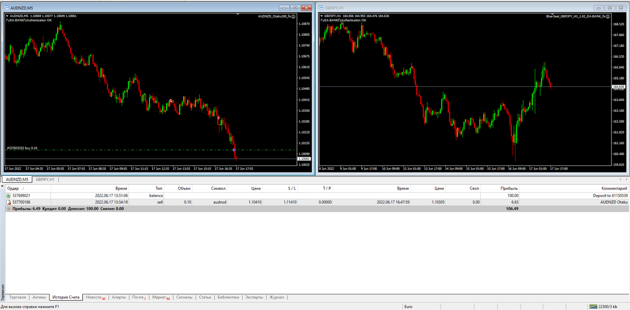Switch to the GBPJPY,H1 chart tab
The width and height of the screenshot is (630, 310).
pos(46,179)
